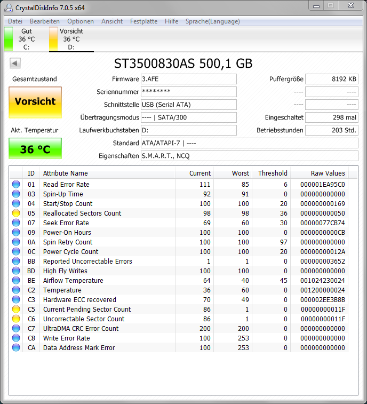Click the Threshold column header

[271, 173]
